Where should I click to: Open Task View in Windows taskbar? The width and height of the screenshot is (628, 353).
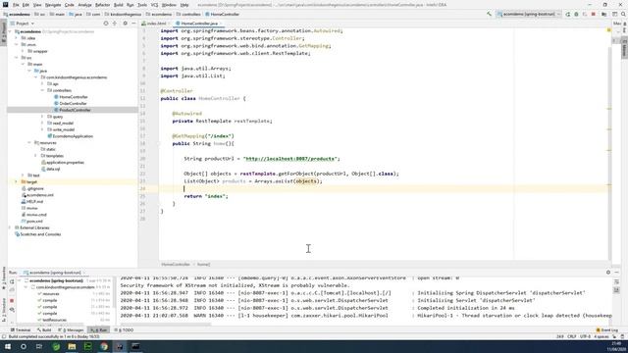[39, 346]
